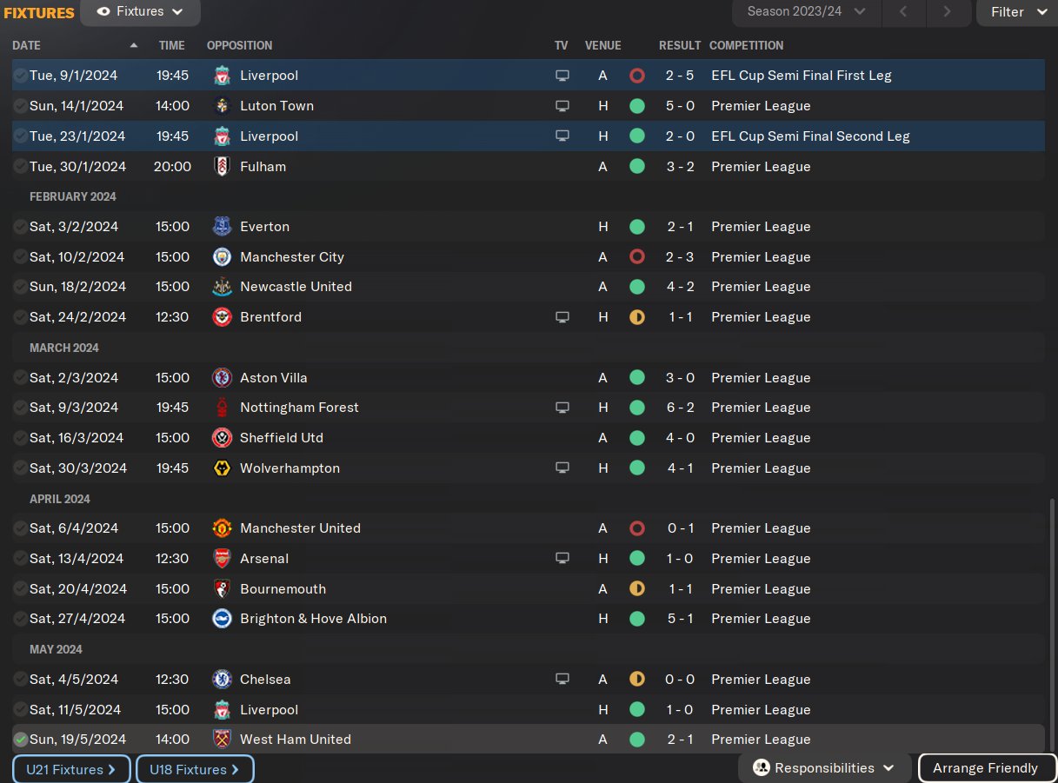
Task: Toggle the checkmark beside the Fulham fixture
Action: point(20,167)
